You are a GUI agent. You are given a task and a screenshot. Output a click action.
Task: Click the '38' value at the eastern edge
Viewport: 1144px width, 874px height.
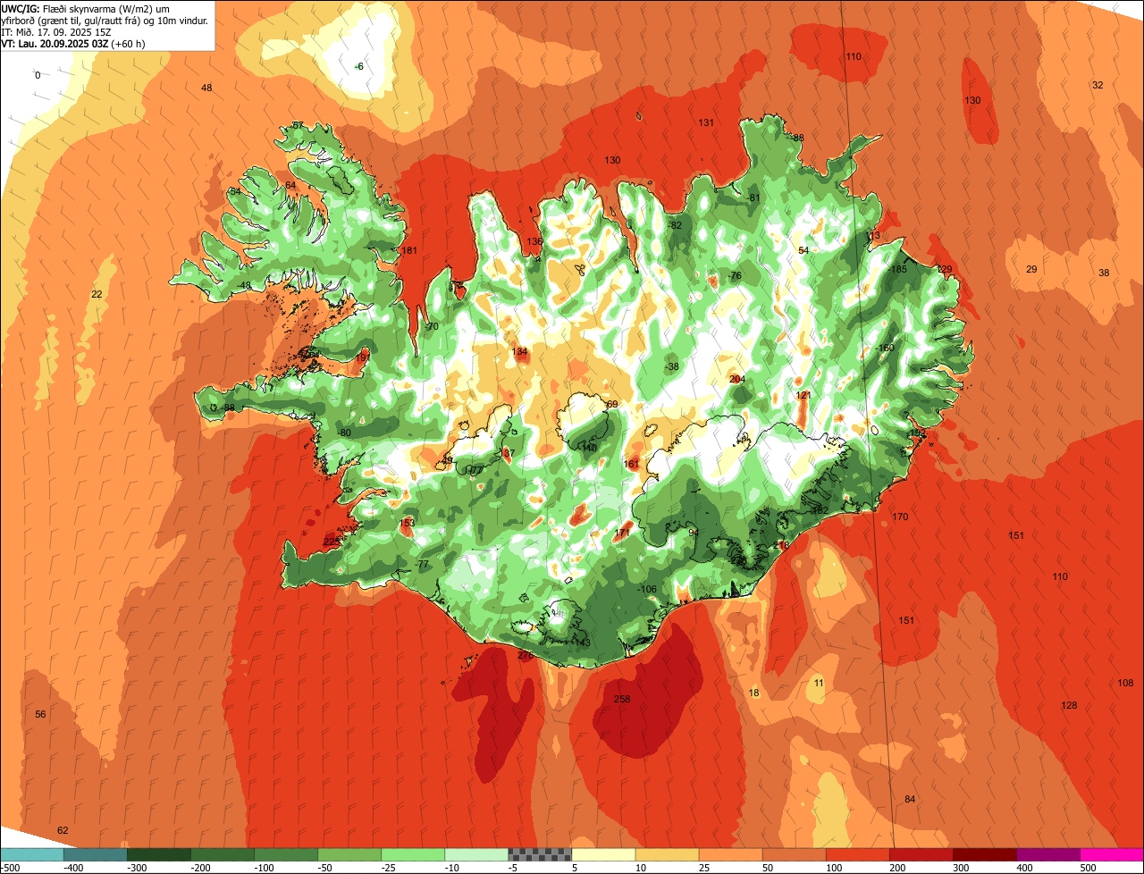pos(1104,273)
